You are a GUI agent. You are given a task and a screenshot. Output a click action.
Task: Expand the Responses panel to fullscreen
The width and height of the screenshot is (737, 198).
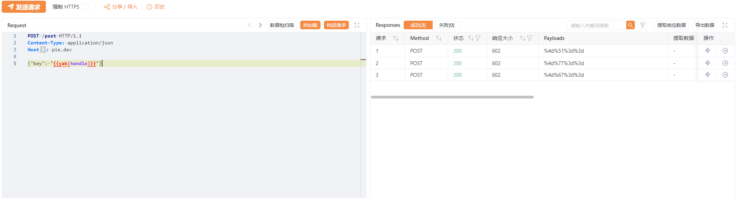(725, 25)
